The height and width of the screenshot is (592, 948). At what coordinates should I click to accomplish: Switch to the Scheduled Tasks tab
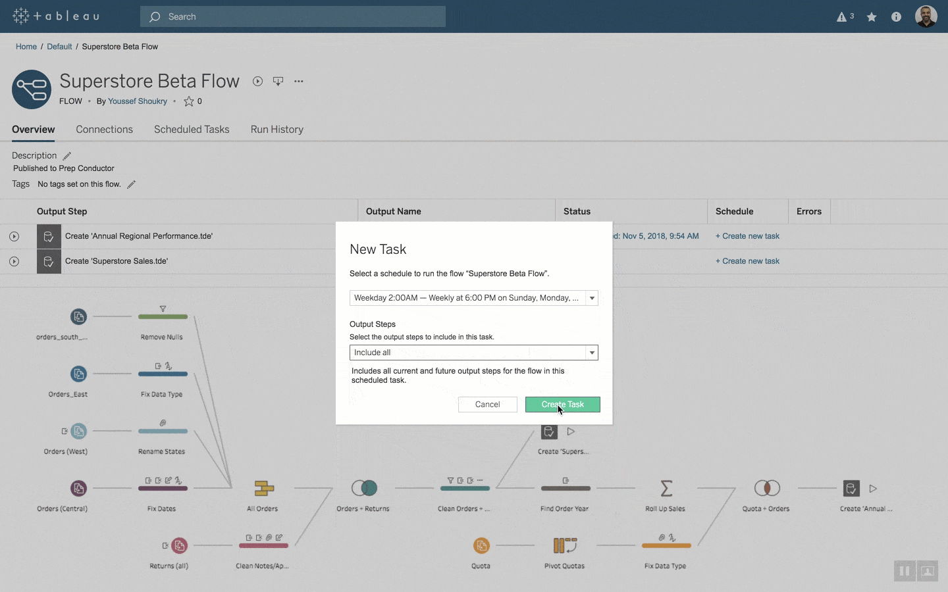click(x=191, y=130)
